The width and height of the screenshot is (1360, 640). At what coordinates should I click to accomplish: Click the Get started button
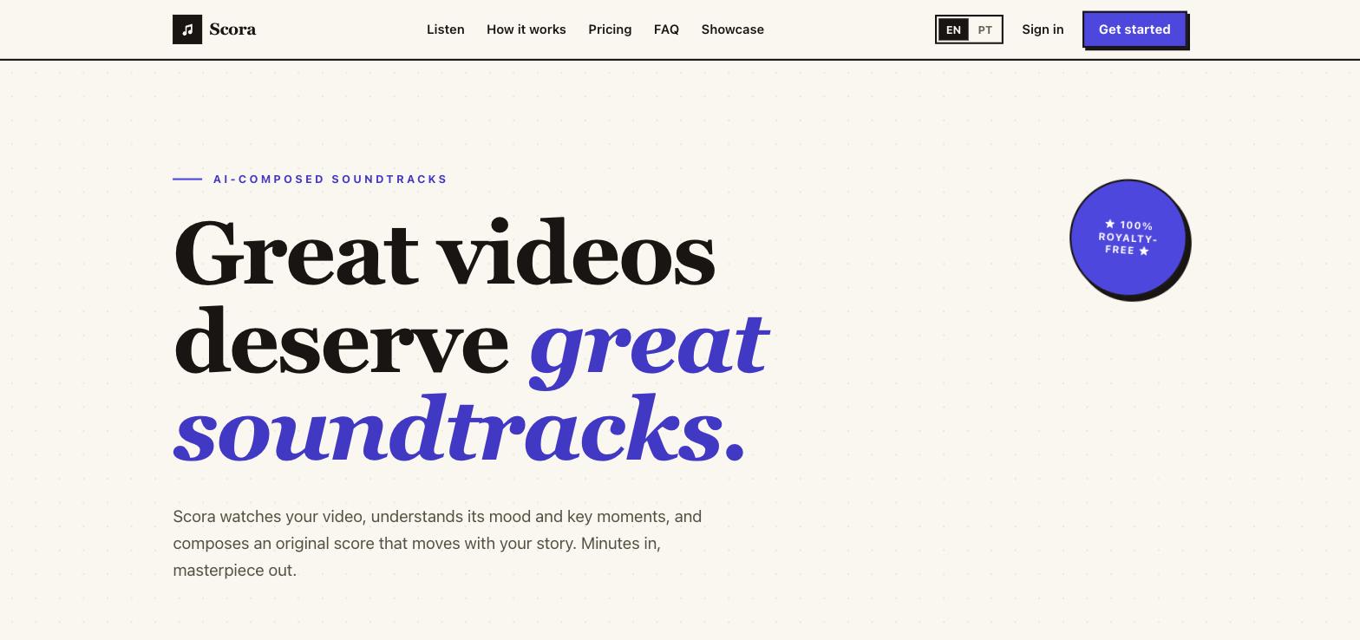(x=1134, y=29)
